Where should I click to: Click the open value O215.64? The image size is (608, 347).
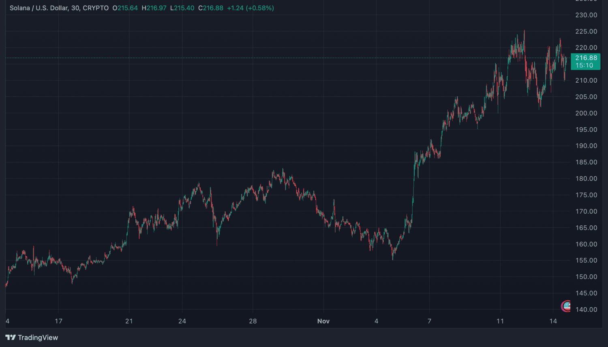pos(125,8)
